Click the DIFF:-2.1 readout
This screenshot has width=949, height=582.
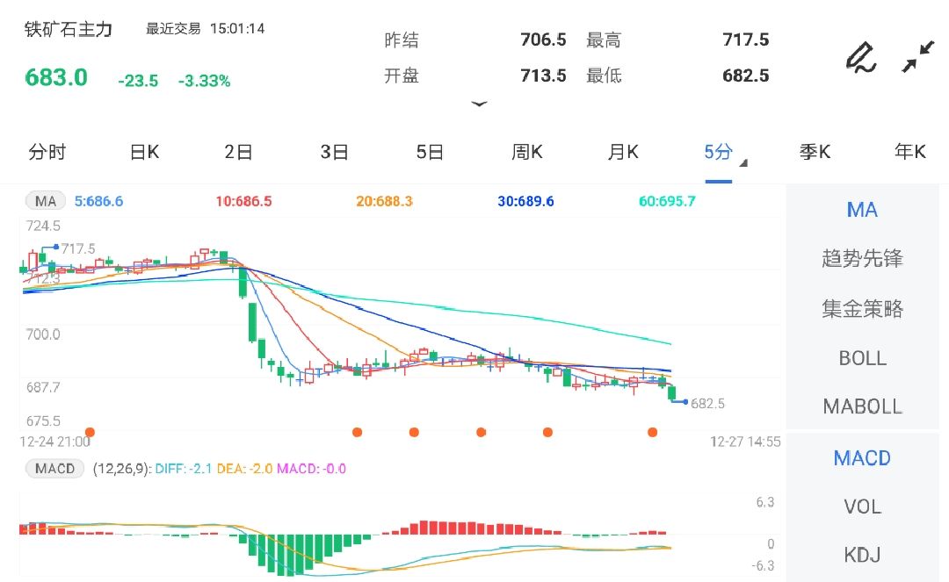184,469
